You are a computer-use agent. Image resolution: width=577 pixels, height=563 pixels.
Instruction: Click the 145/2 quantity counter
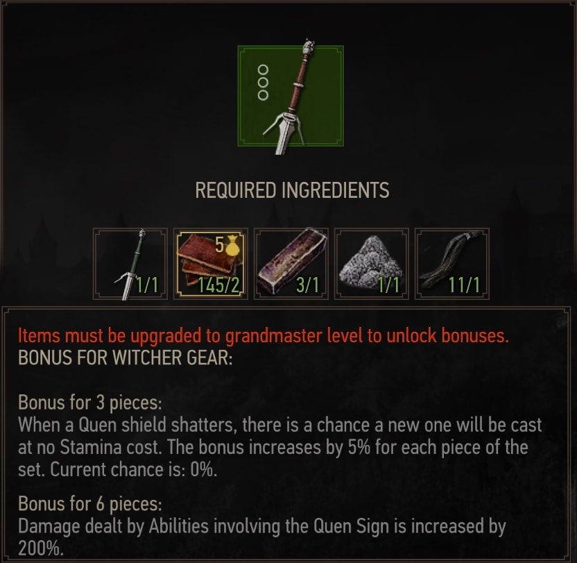point(218,285)
